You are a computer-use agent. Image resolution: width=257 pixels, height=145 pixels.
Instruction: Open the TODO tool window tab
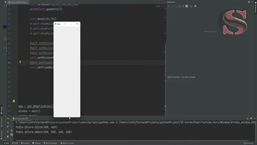(15, 143)
